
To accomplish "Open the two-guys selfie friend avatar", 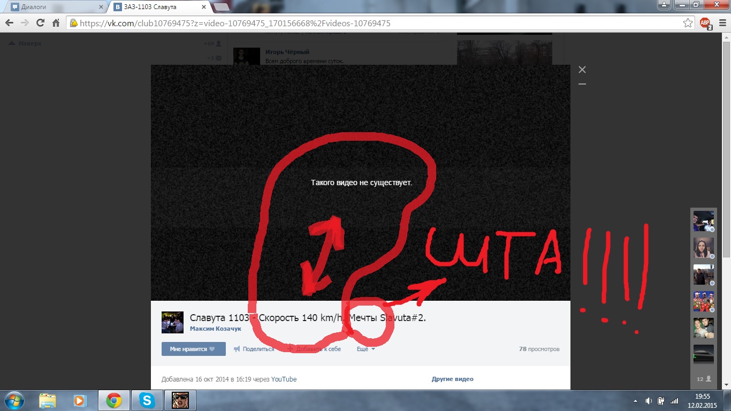I will coord(703,328).
